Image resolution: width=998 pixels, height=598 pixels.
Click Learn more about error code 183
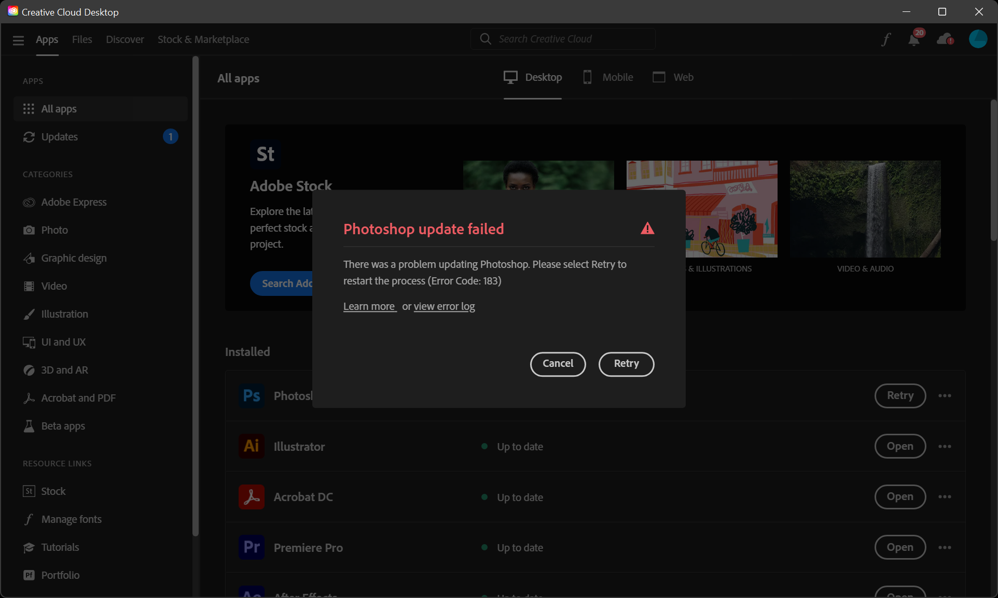click(368, 306)
